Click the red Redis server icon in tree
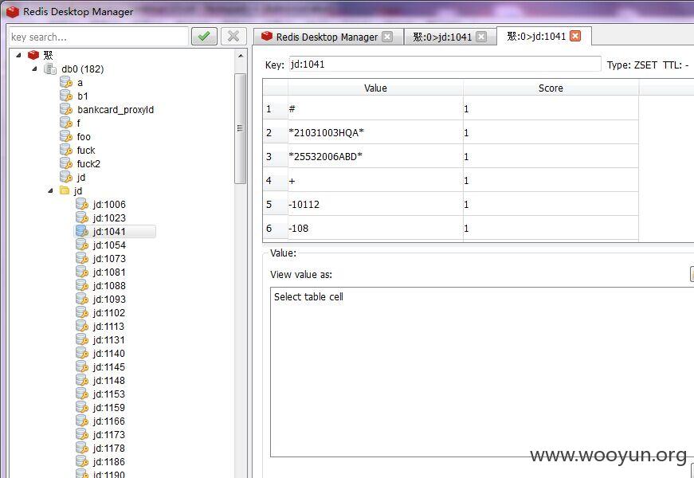 coord(33,55)
